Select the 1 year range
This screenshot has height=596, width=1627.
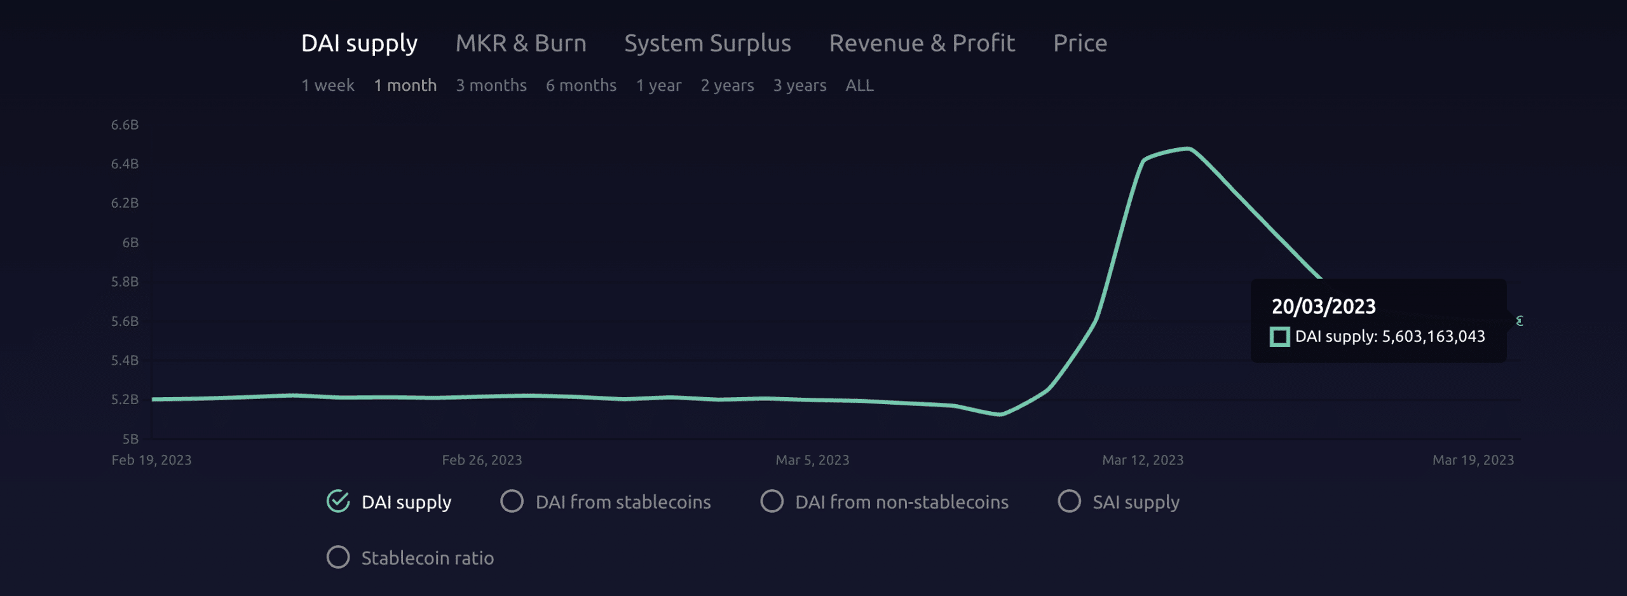[x=659, y=85]
